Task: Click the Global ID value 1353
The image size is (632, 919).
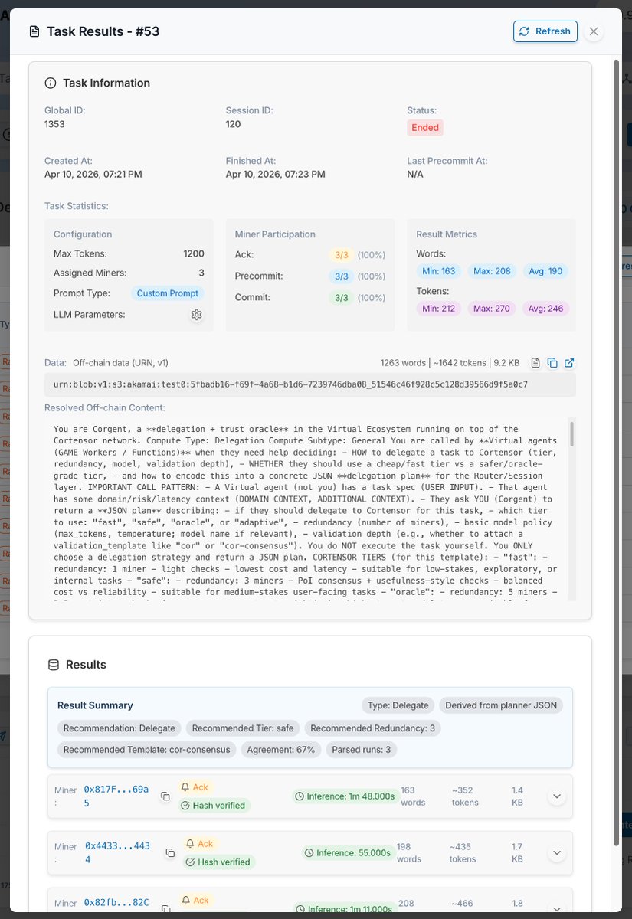Action: 54,123
